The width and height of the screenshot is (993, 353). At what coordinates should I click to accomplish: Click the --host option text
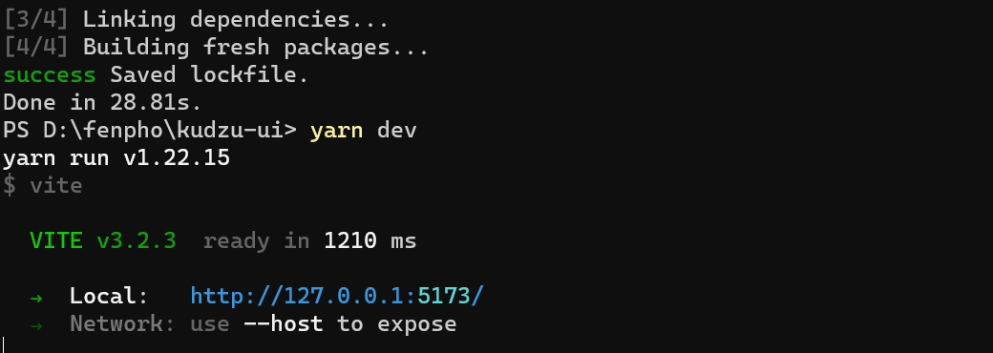click(x=283, y=323)
